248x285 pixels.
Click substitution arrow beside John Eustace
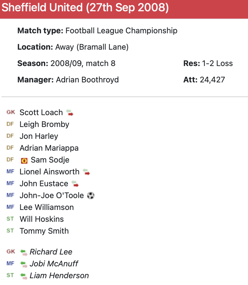(x=75, y=184)
